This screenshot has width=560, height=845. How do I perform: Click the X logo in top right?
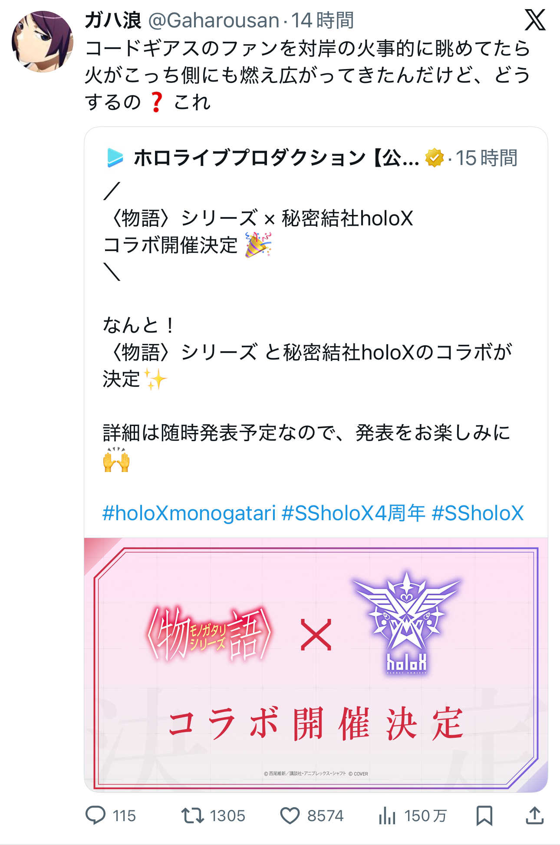535,20
